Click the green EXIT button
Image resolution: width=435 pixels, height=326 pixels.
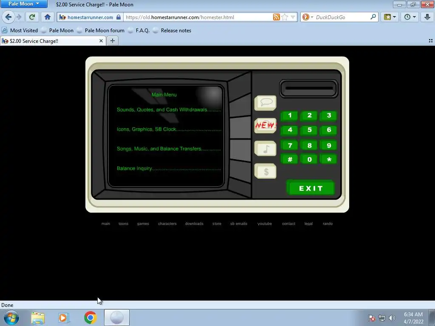(311, 188)
